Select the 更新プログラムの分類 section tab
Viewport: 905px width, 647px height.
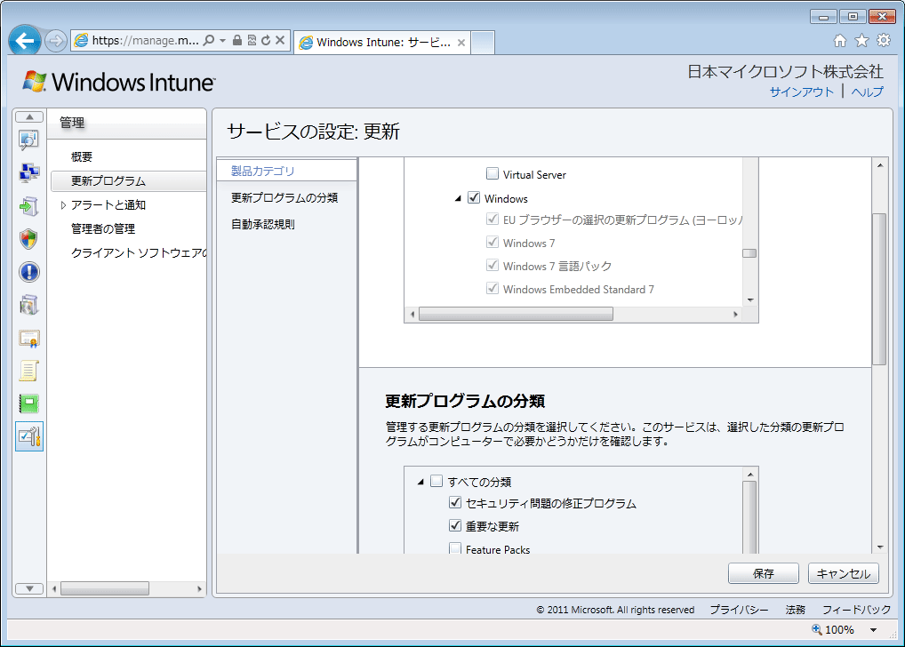(286, 197)
